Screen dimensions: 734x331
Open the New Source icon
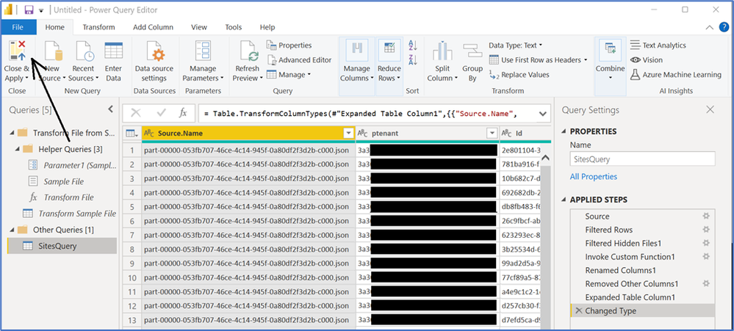(52, 51)
